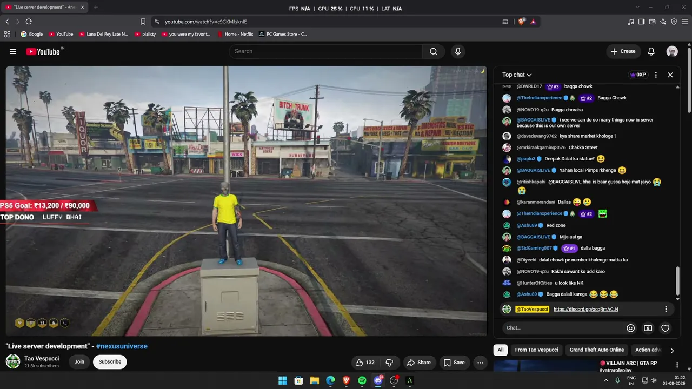Bookmark this page in the address bar
The height and width of the screenshot is (389, 692).
pyautogui.click(x=143, y=22)
